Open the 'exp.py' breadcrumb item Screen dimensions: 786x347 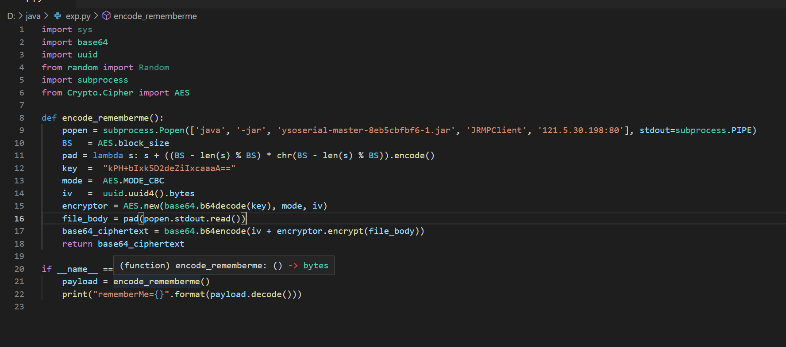pos(78,16)
